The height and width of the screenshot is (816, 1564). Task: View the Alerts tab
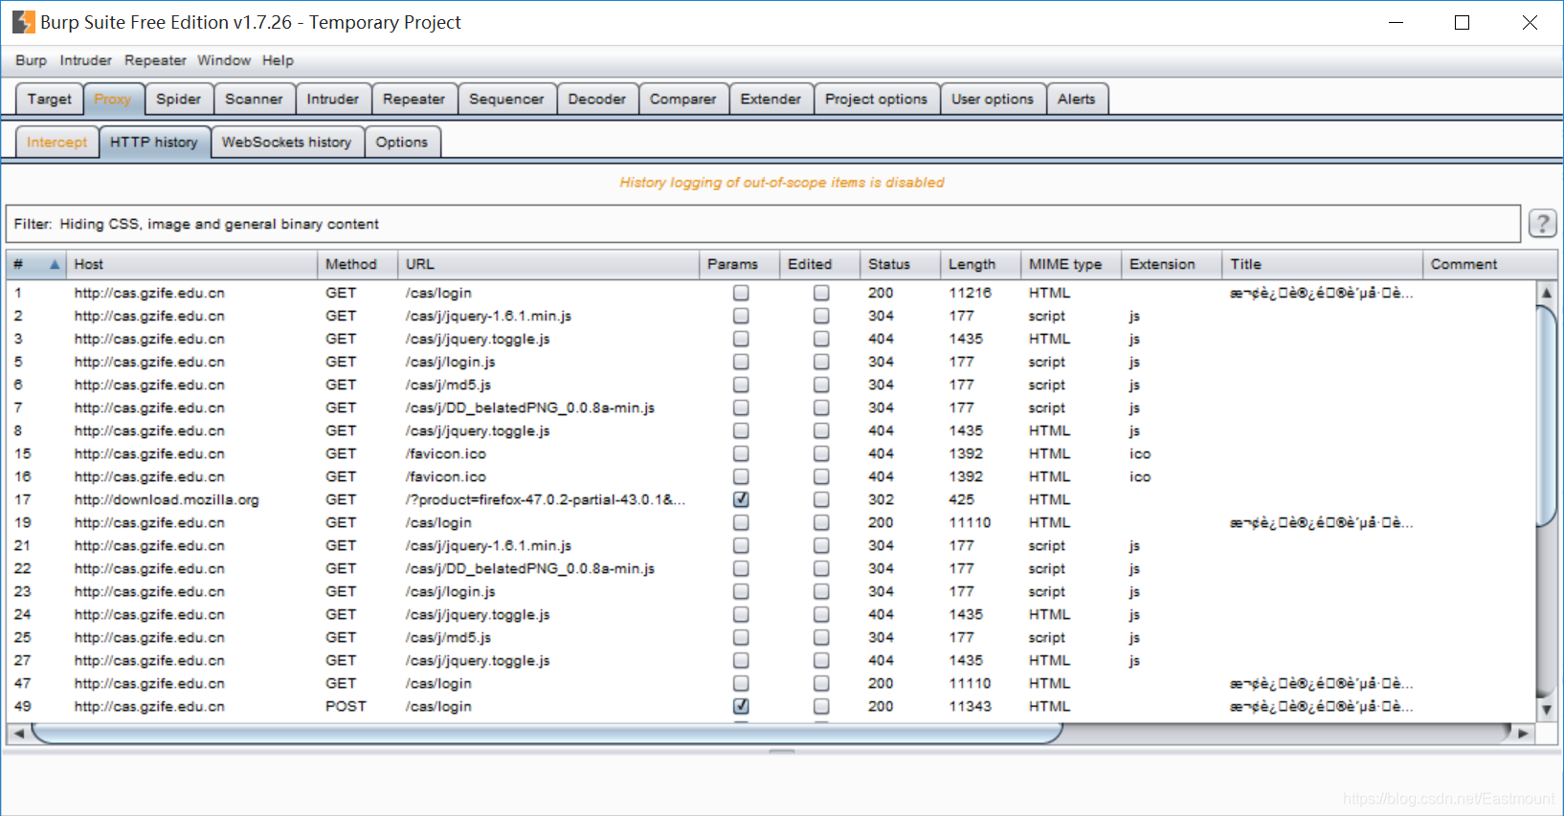point(1076,99)
